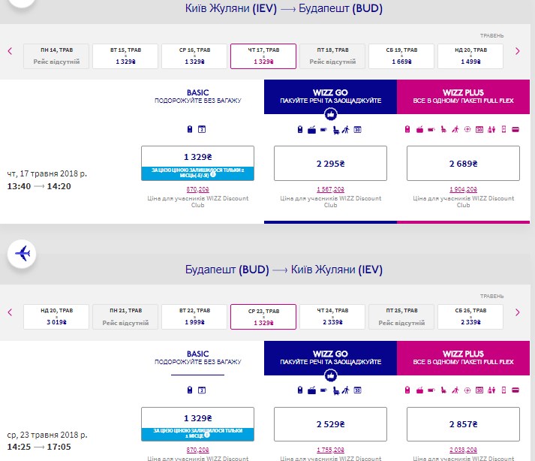Viewport: 535px width, 461px height.
Task: Select return date ЧТ 24, ТРАВ
Action: coord(332,316)
